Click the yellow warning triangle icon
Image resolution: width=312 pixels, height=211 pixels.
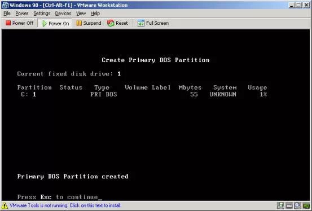[5, 205]
